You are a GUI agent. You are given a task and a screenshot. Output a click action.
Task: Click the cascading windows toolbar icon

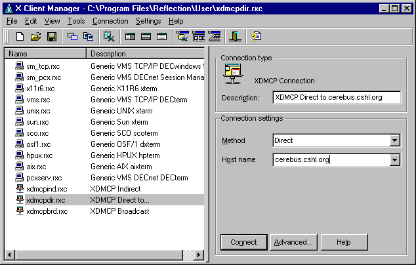point(72,37)
